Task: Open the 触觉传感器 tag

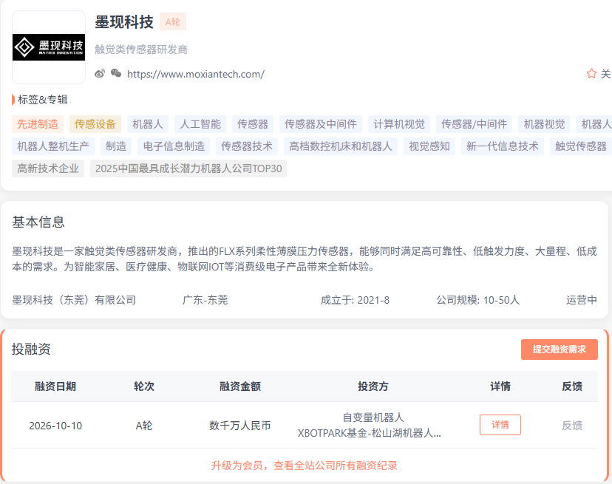Action: [581, 146]
